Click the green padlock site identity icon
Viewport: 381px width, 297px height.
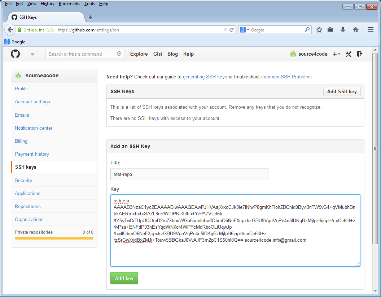[x=19, y=30]
